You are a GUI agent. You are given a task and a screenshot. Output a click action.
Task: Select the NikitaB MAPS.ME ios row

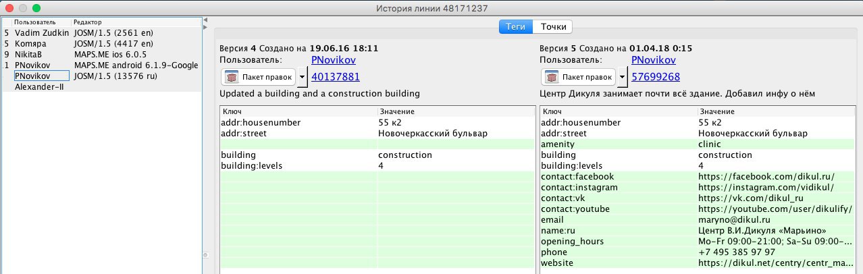pyautogui.click(x=101, y=54)
